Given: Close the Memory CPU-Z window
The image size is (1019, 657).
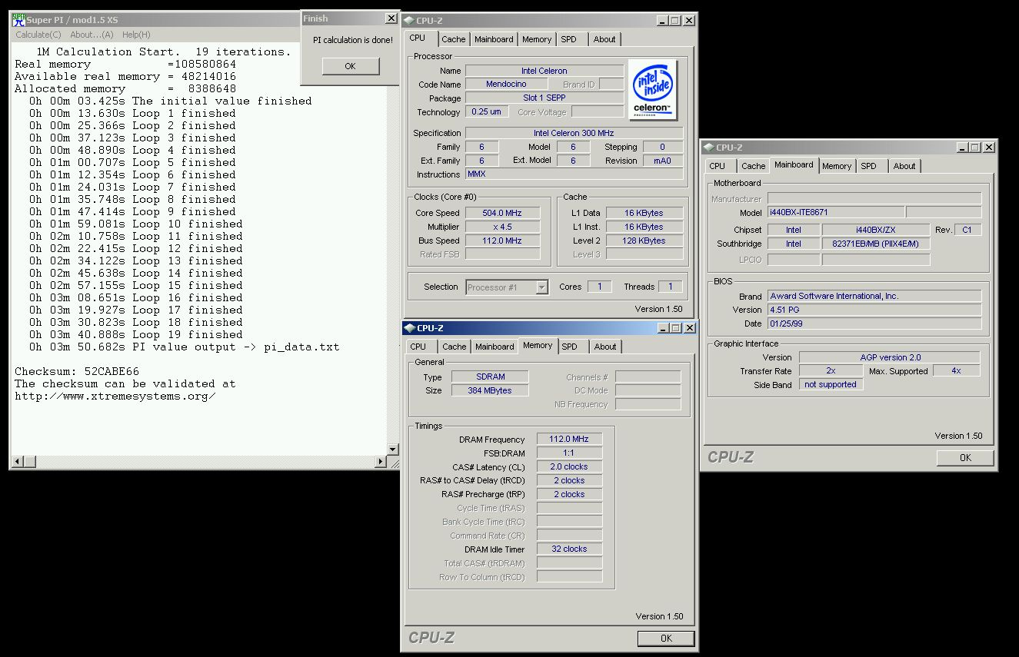Looking at the screenshot, I should coord(688,328).
